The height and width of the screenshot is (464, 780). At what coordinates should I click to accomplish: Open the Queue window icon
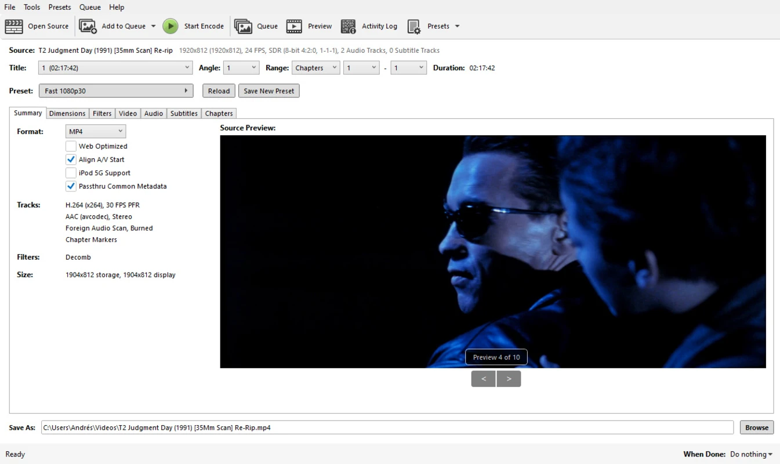243,26
